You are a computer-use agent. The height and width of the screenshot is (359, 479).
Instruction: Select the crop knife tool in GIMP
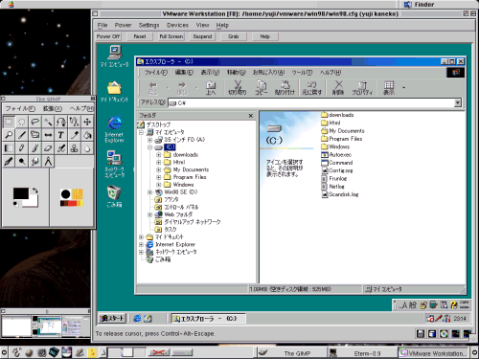[x=22, y=135]
